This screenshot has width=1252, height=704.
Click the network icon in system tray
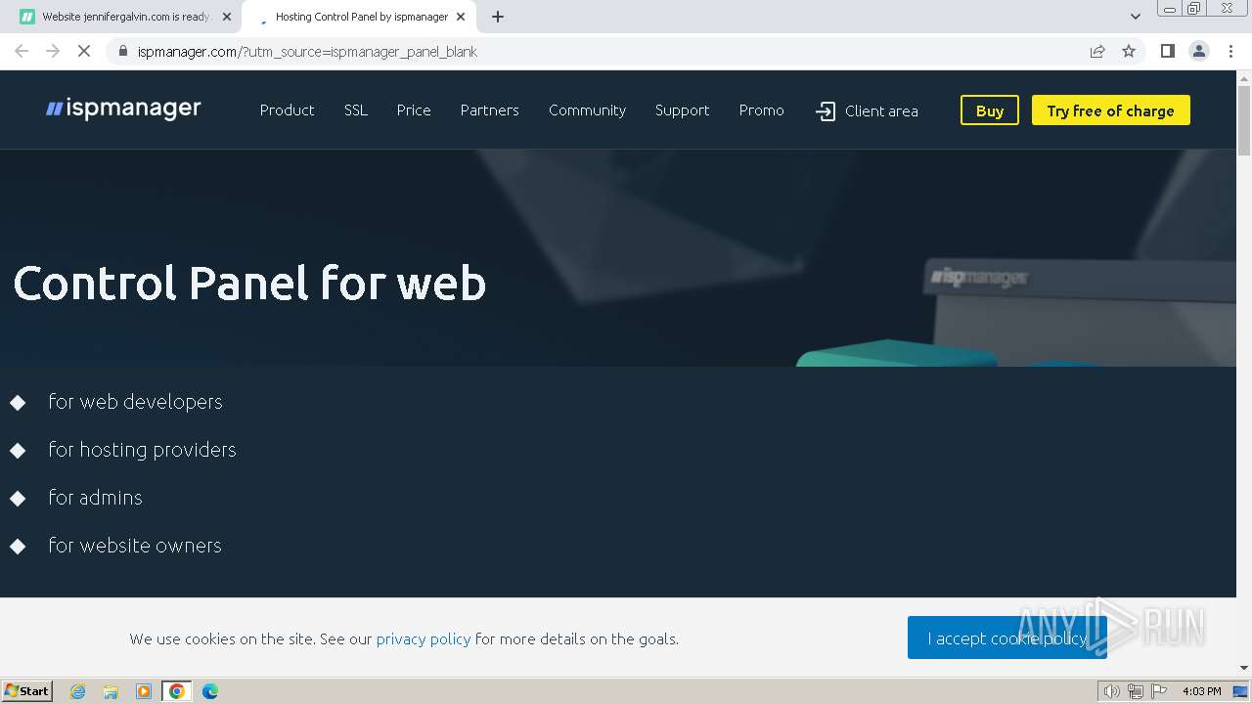(1136, 691)
